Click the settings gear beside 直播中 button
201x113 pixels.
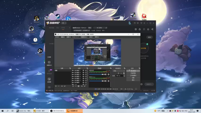141,84
